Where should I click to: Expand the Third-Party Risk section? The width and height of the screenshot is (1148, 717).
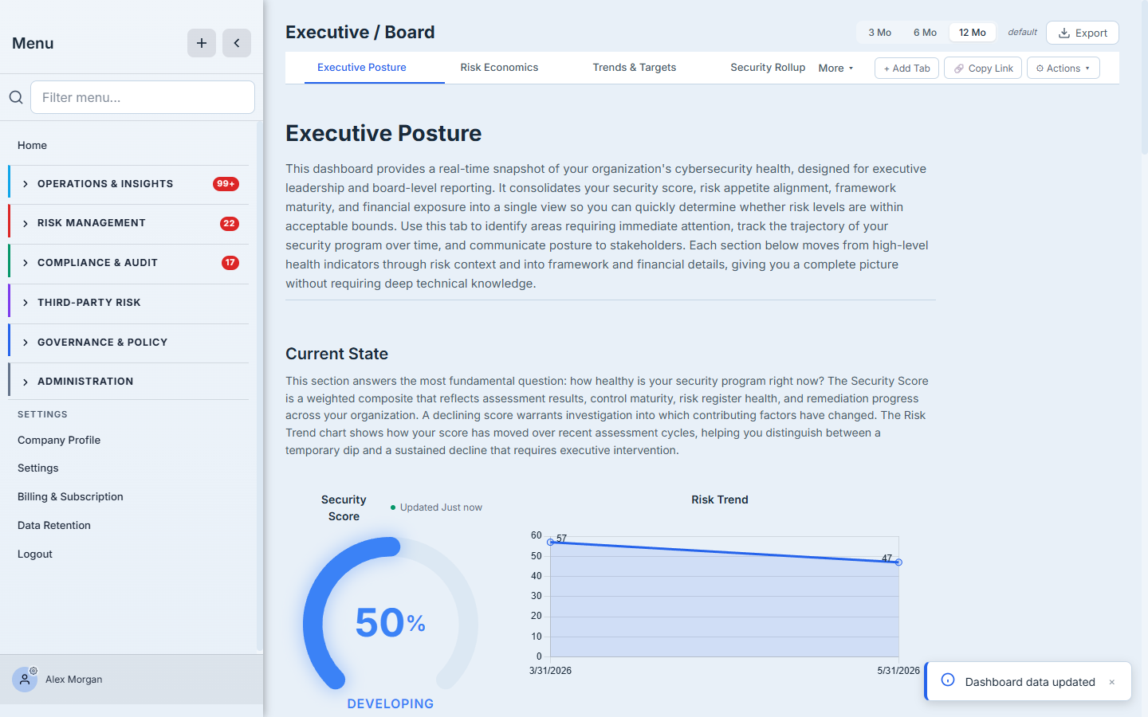tap(128, 303)
